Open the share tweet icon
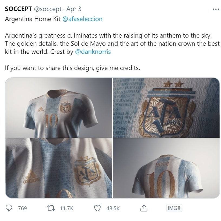This screenshot has width=221, height=221. click(x=143, y=208)
